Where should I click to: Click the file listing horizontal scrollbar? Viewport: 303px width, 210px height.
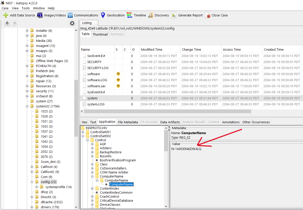coord(166,111)
